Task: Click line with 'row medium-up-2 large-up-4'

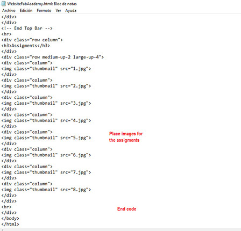Action: (53, 57)
